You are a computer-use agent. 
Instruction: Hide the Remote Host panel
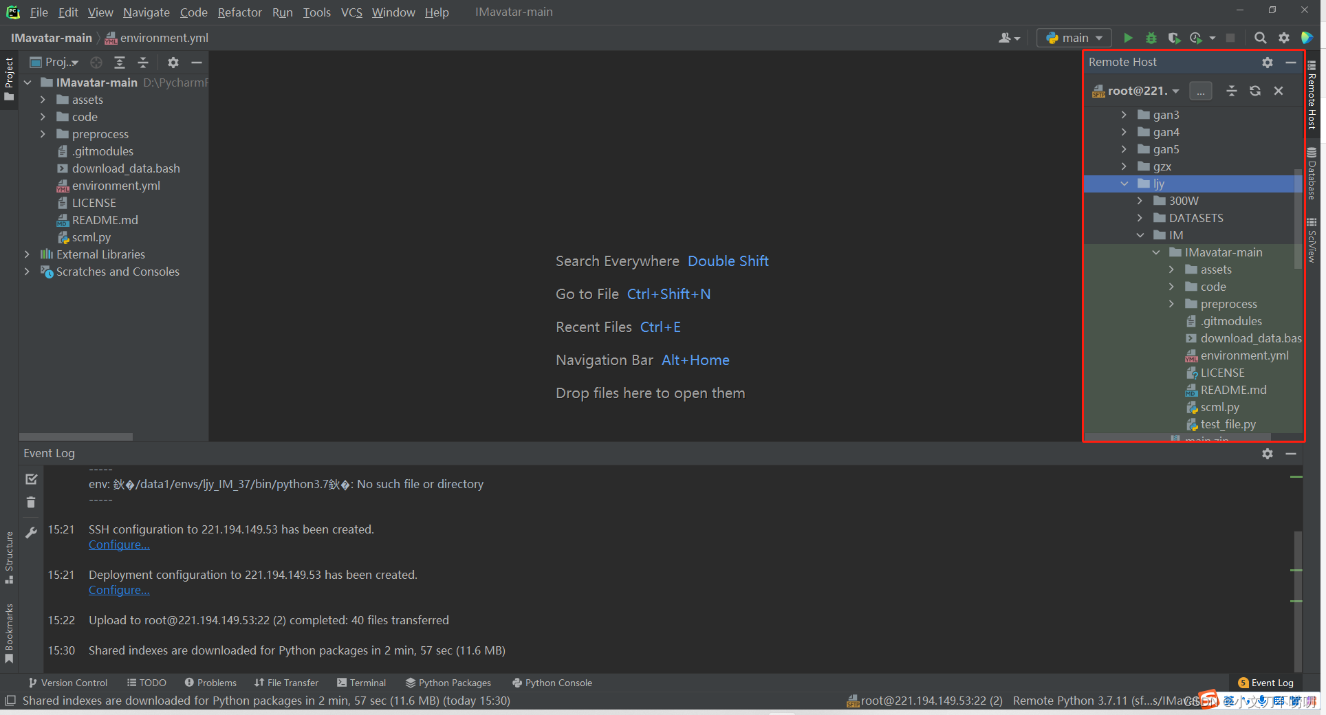click(x=1291, y=63)
